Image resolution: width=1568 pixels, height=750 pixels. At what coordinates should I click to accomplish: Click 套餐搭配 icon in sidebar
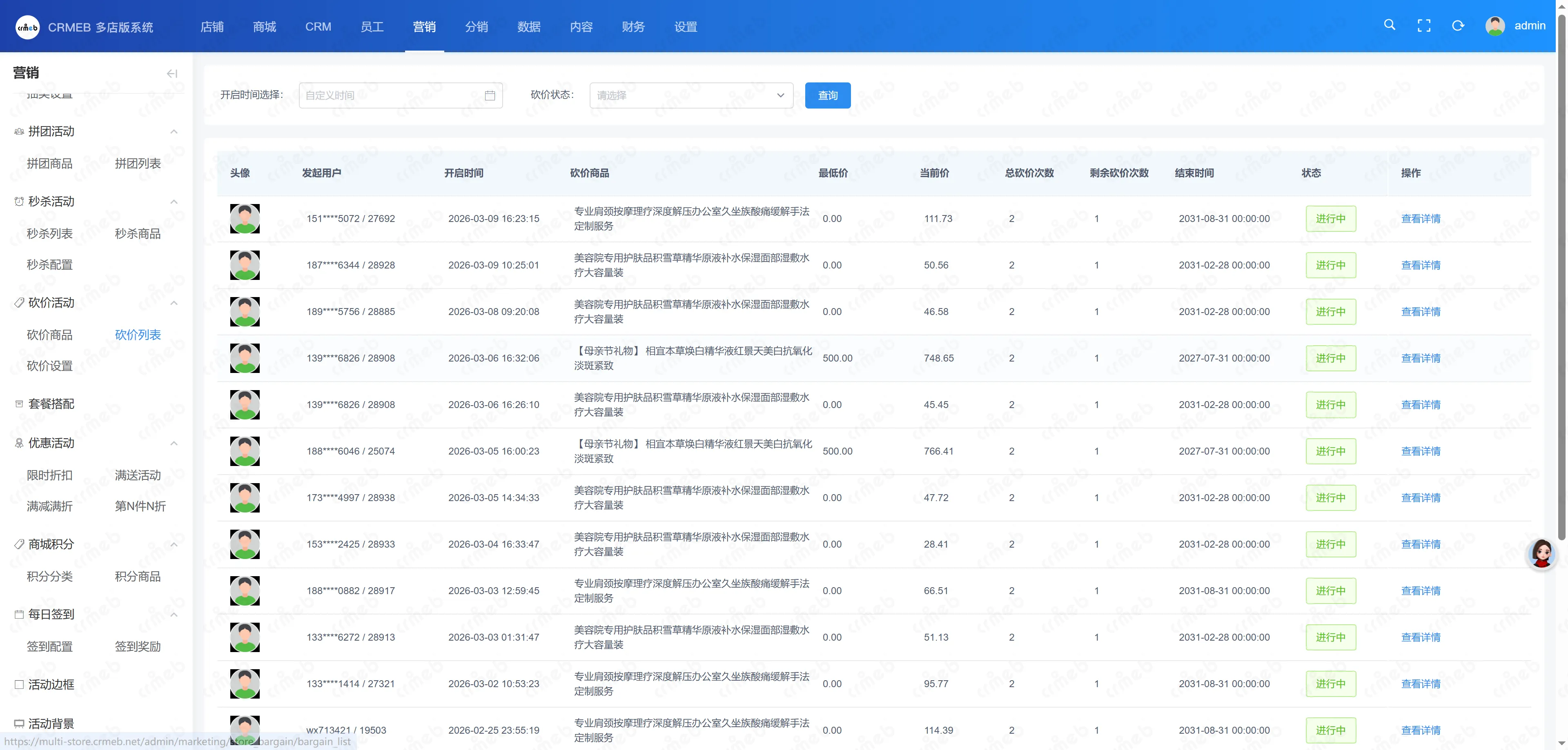click(x=19, y=404)
